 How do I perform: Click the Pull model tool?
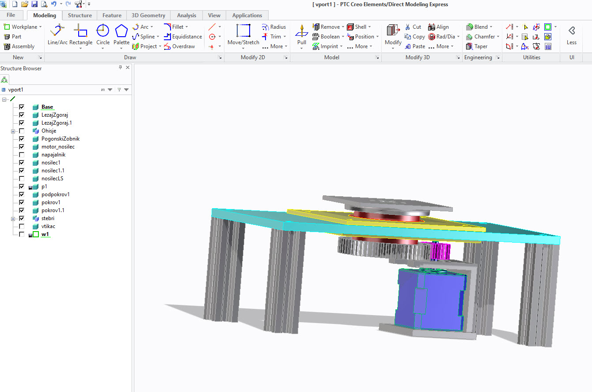tap(301, 34)
